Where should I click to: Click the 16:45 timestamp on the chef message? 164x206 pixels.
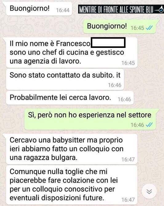tap(128, 63)
